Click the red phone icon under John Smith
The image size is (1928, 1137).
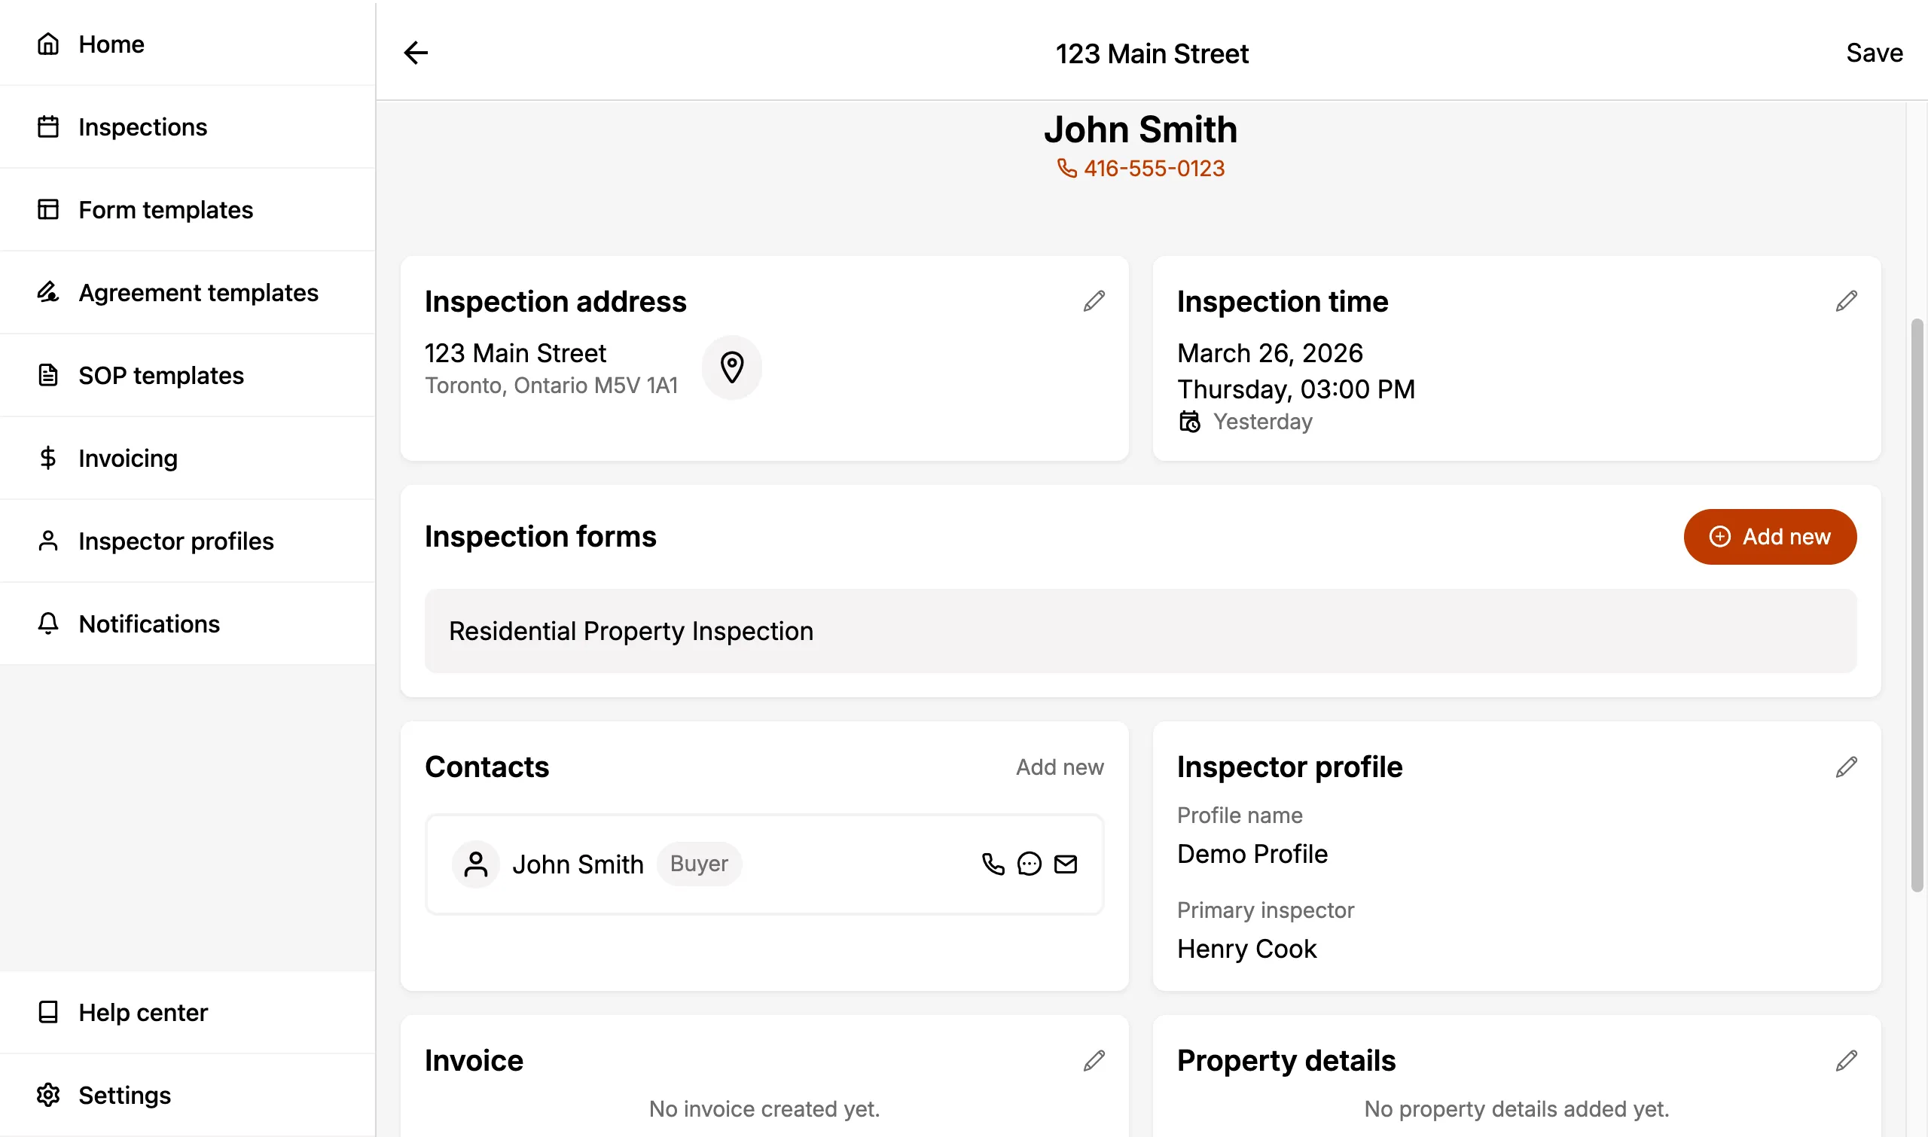click(1066, 168)
